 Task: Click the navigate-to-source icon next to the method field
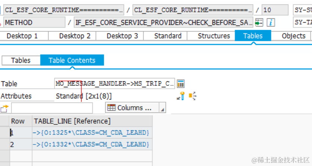click(259, 22)
